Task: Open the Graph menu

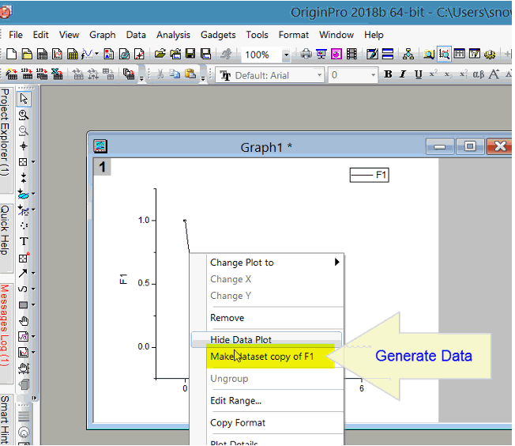Action: click(103, 35)
